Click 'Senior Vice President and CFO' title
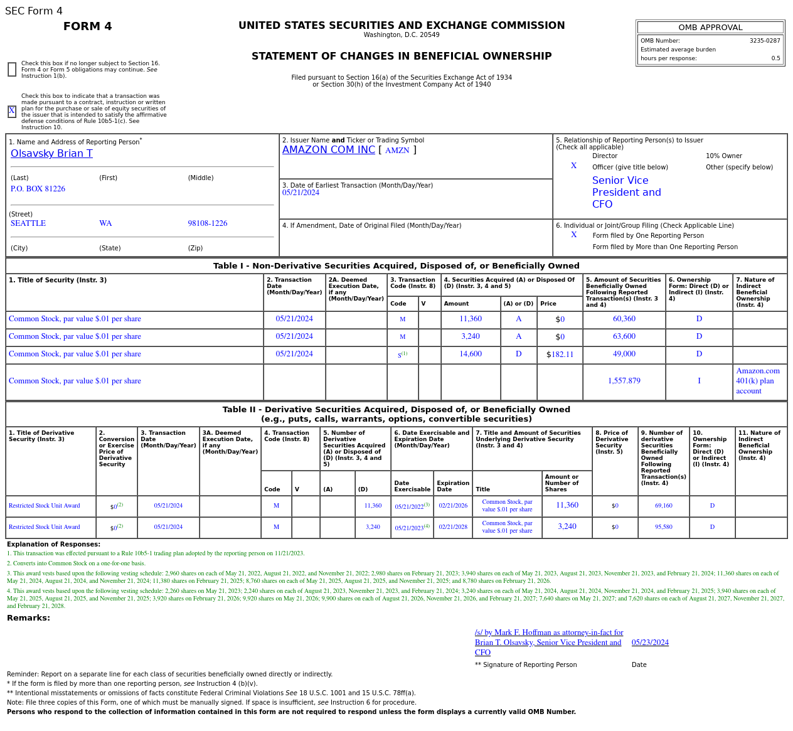Image resolution: width=793 pixels, height=731 pixels. 627,193
